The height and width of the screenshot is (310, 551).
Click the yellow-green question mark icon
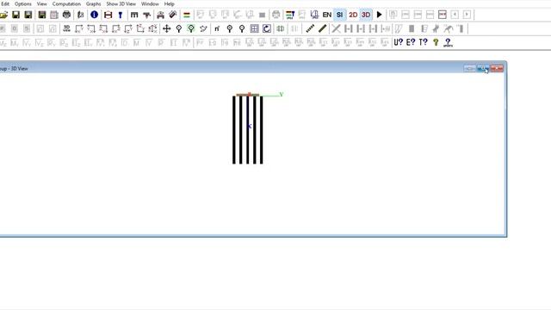436,42
